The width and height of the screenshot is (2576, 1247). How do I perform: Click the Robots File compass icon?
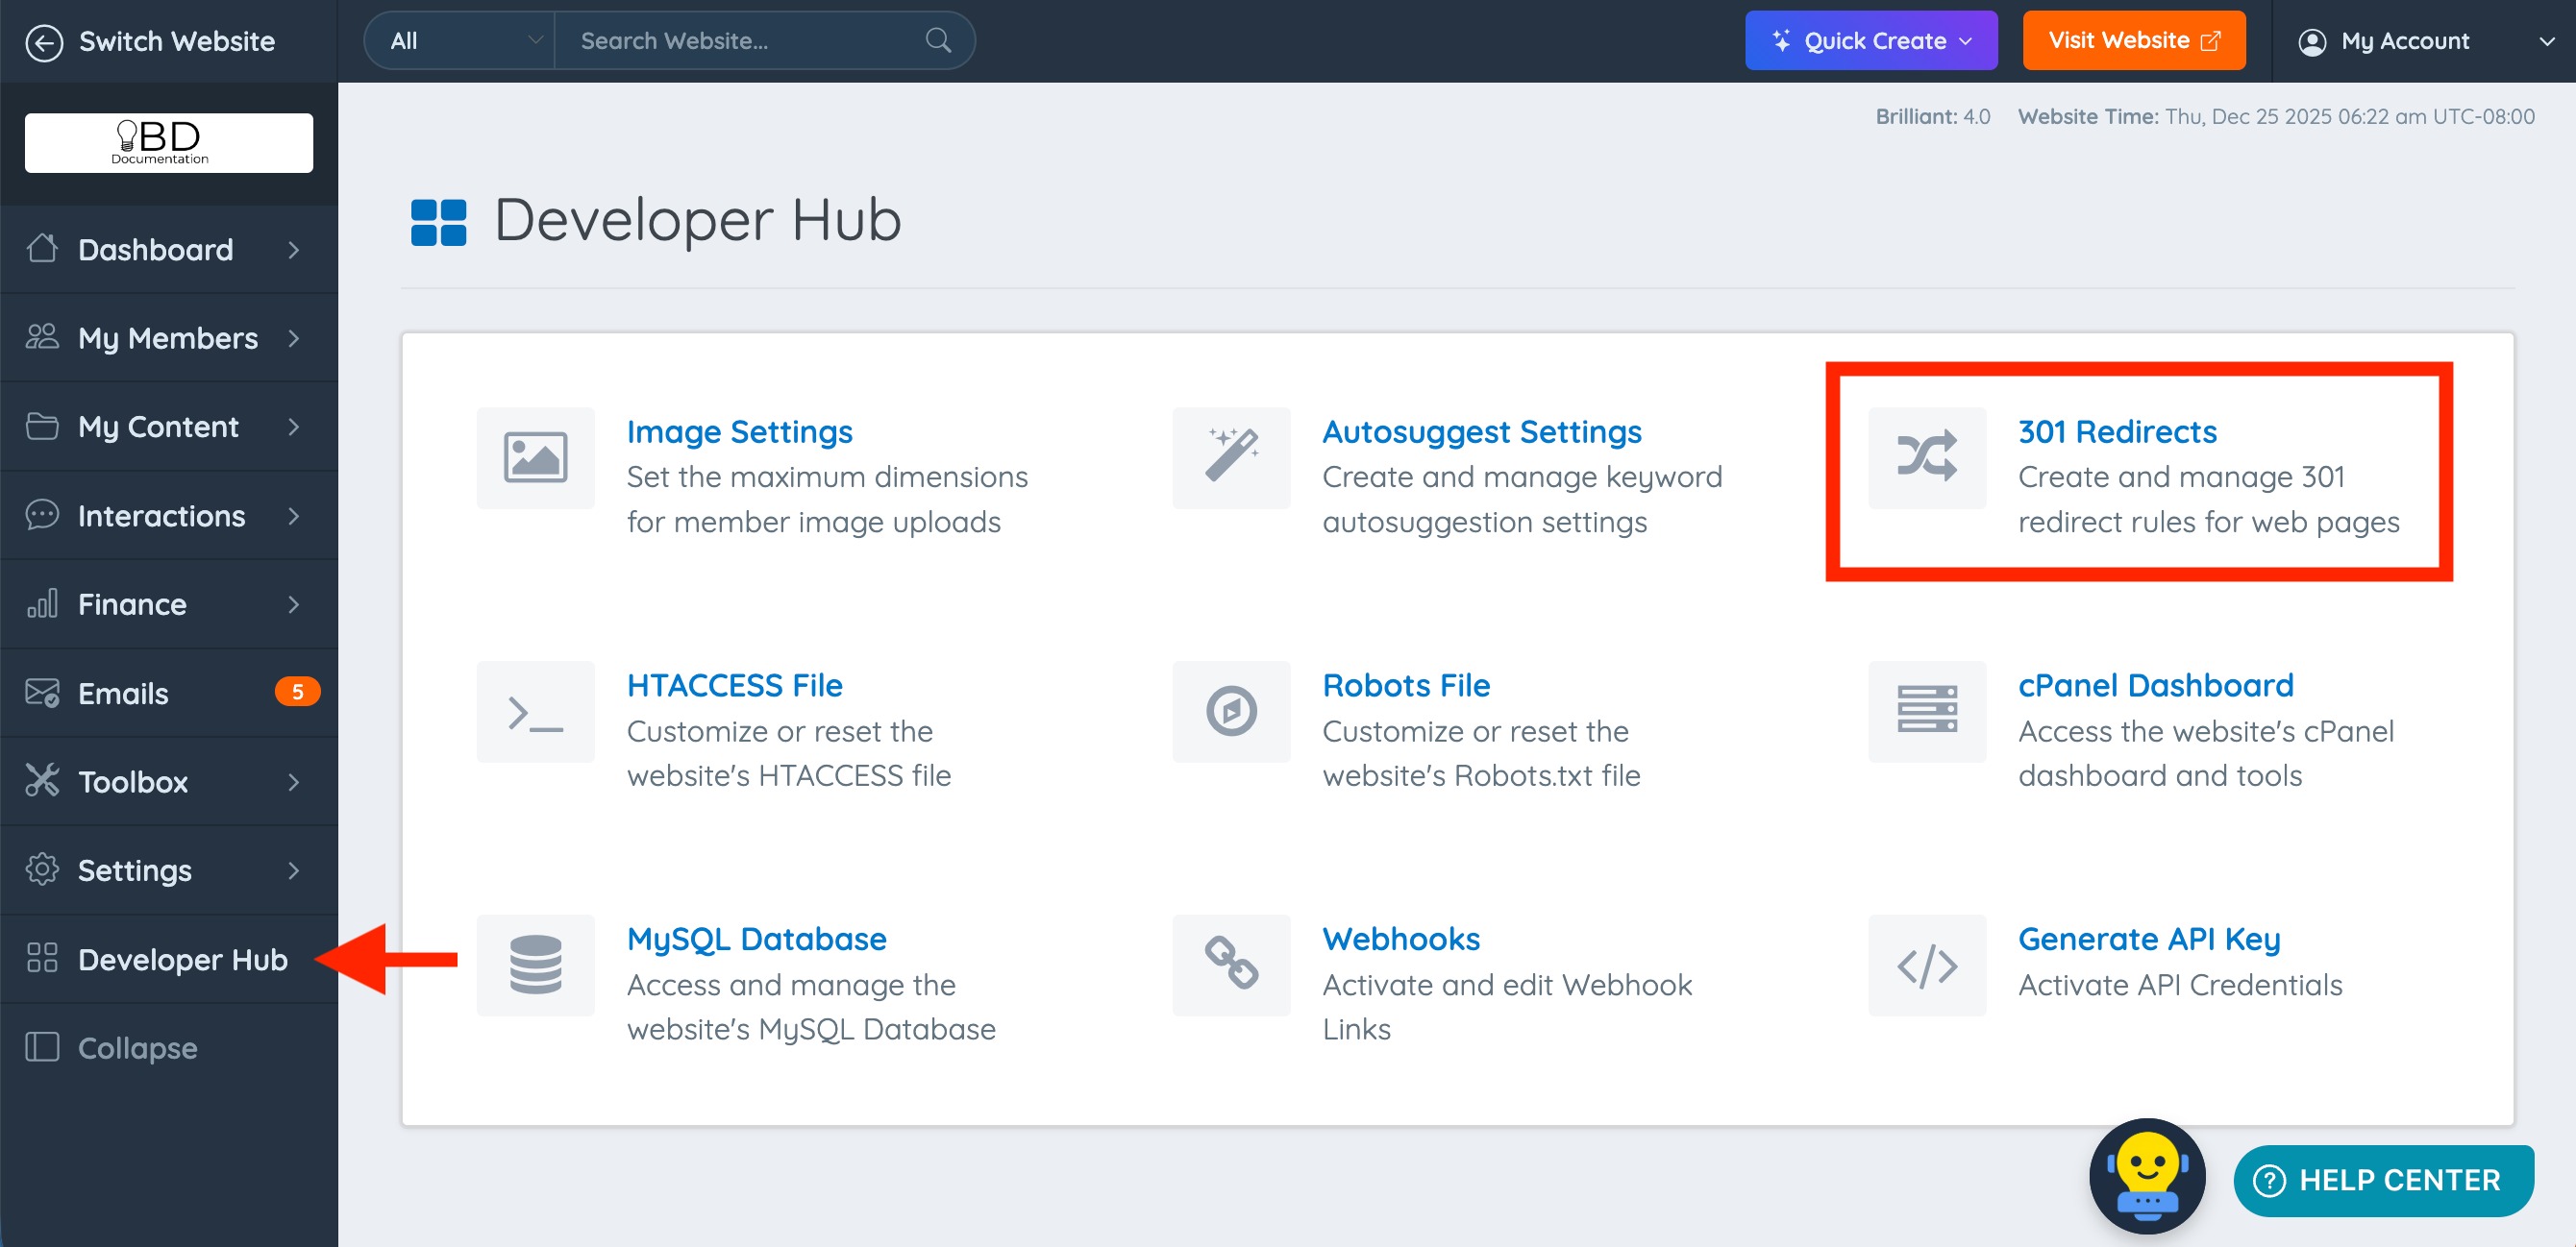coord(1230,712)
